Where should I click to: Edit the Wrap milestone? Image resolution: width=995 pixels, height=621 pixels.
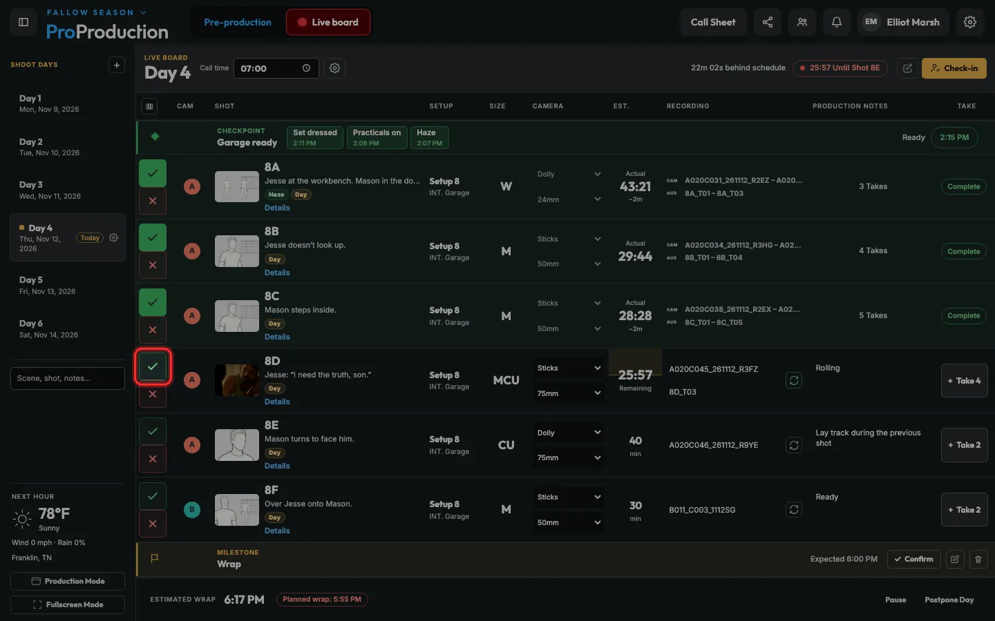pos(955,559)
